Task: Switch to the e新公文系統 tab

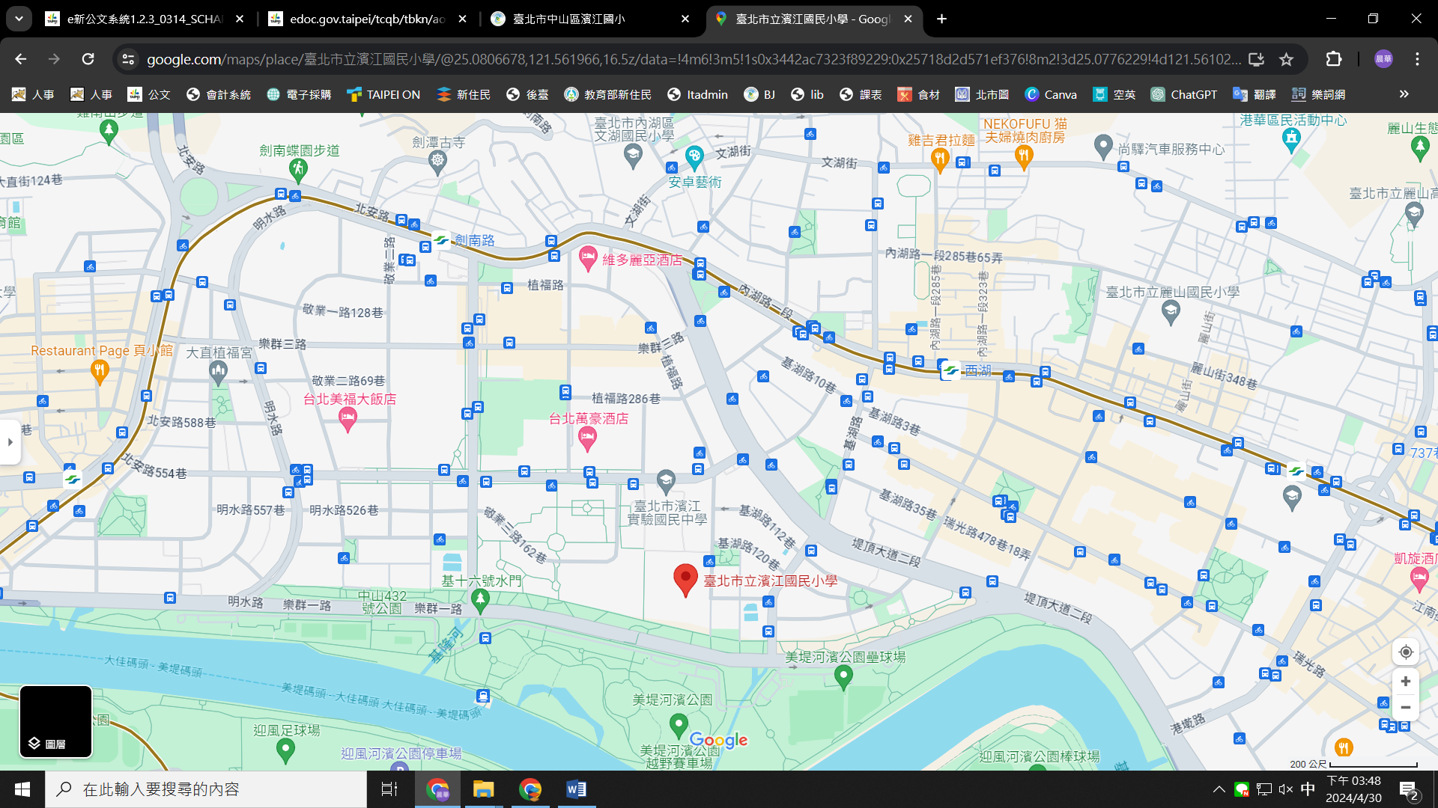Action: [x=142, y=19]
